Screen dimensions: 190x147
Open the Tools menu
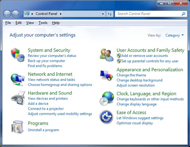pyautogui.click(x=43, y=23)
